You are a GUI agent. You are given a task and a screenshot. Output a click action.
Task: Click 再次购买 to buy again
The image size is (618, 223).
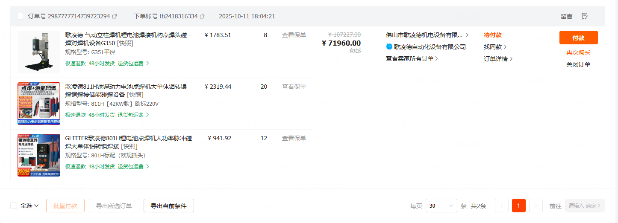click(x=578, y=52)
